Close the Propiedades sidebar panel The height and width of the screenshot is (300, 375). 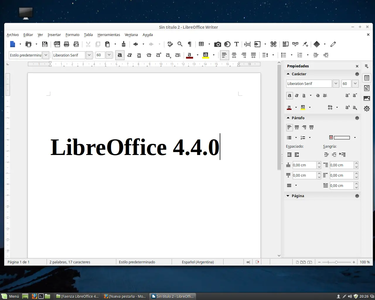pyautogui.click(x=357, y=66)
